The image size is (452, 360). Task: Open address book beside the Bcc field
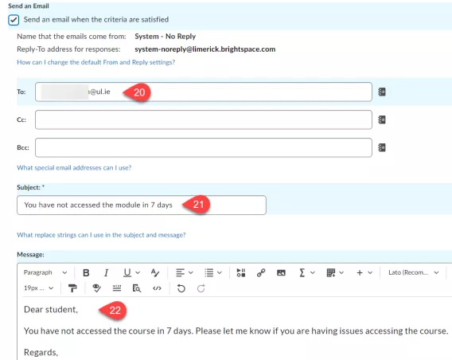pos(382,147)
